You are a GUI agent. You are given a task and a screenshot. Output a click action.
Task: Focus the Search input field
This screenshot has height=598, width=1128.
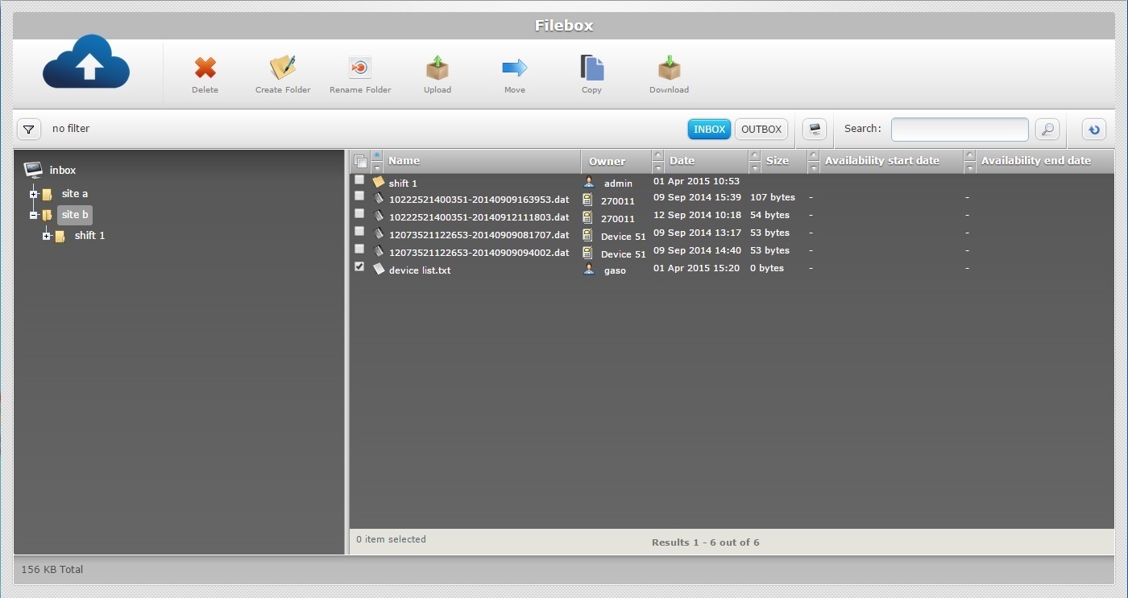[960, 129]
